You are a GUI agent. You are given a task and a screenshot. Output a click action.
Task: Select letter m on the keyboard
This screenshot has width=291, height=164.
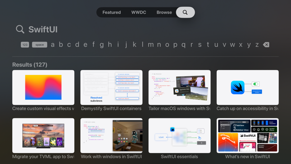151,45
